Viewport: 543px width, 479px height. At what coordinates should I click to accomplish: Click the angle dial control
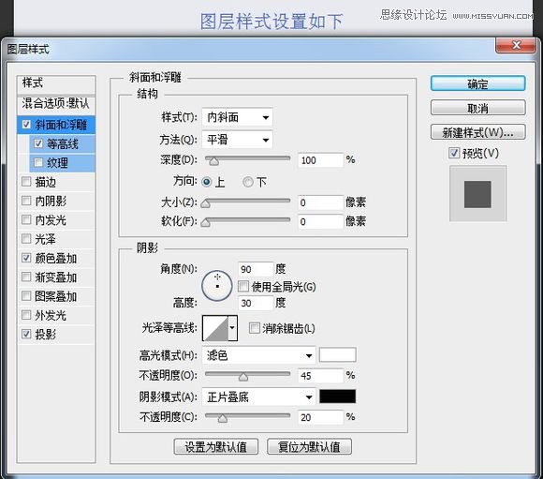217,286
